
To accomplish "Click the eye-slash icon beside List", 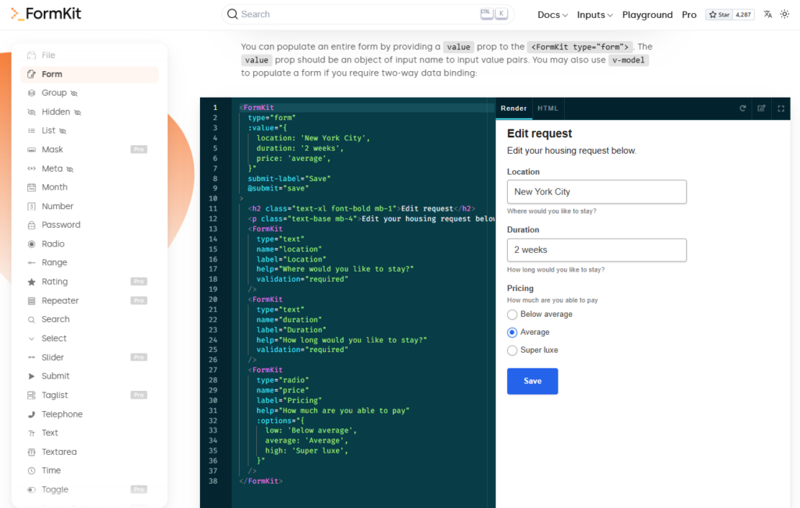I will (x=62, y=131).
